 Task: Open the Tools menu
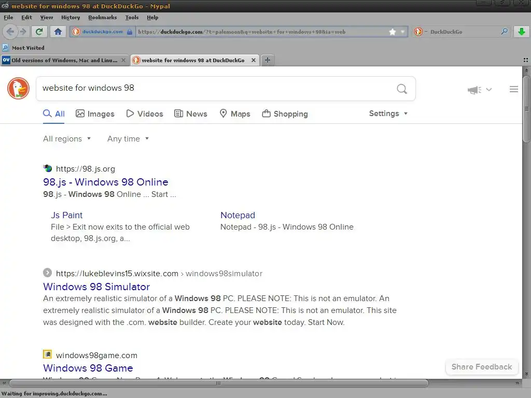pyautogui.click(x=132, y=17)
